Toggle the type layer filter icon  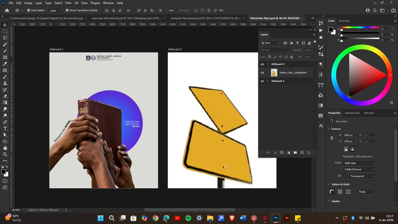point(297,43)
